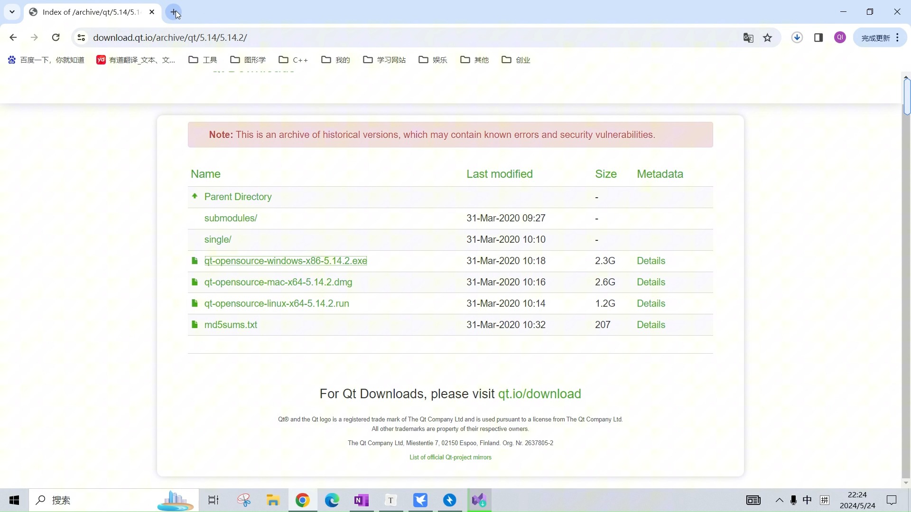Open the Chrome three-dot menu
Image resolution: width=911 pixels, height=512 pixels.
898,37
